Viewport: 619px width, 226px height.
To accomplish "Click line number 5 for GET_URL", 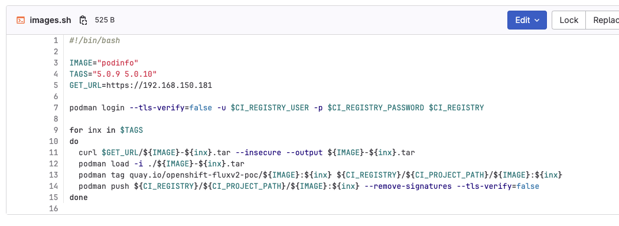I will tap(56, 85).
